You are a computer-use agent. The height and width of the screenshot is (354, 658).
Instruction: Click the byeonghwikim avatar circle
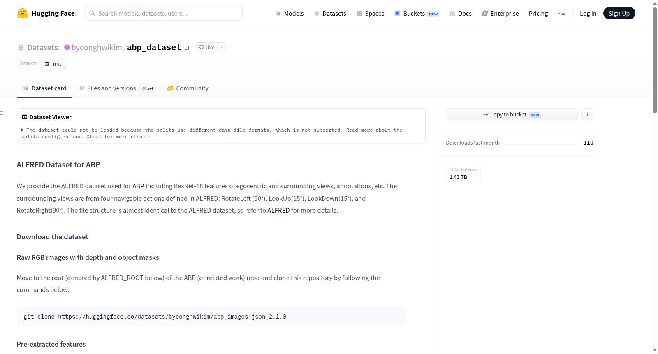67,47
